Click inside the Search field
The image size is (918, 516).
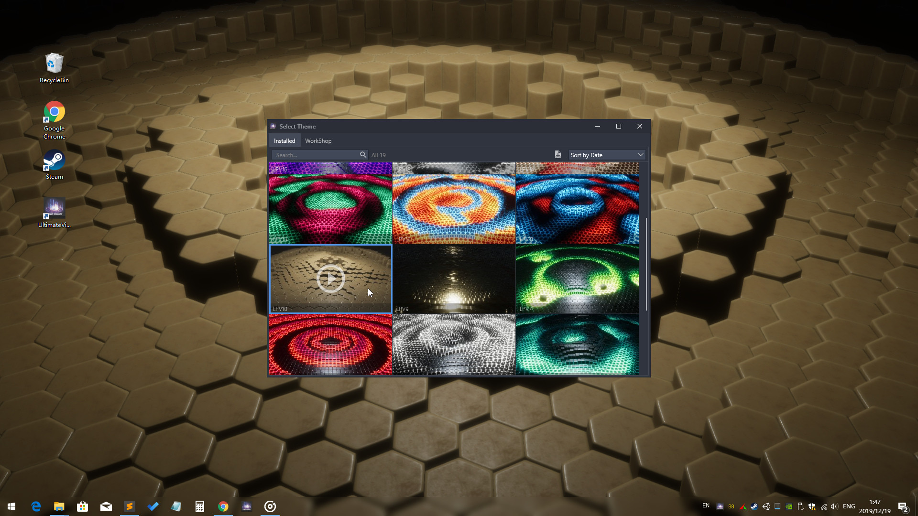(x=313, y=155)
